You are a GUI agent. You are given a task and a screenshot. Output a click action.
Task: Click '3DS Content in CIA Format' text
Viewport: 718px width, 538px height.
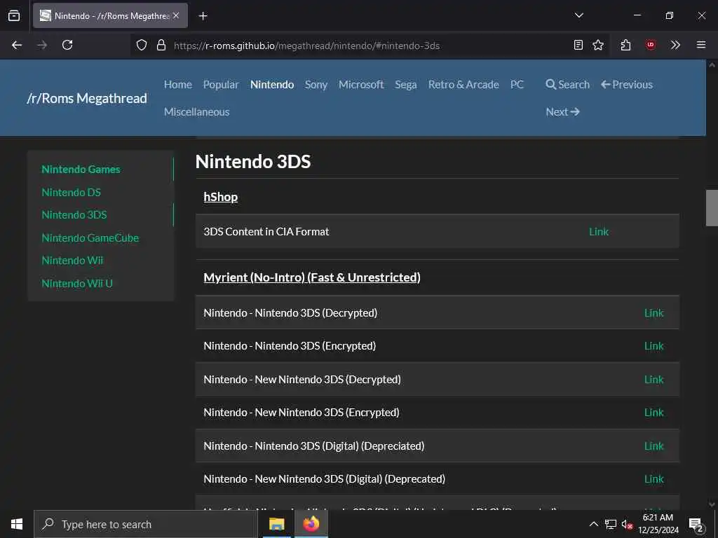click(266, 231)
